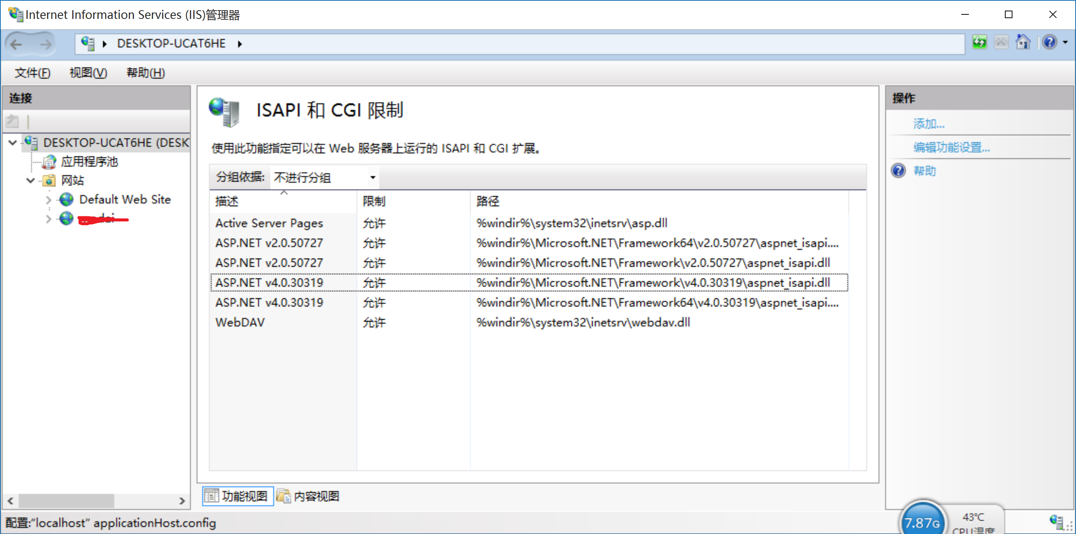Select the 网站 tree node
This screenshot has height=534, width=1076.
(73, 180)
